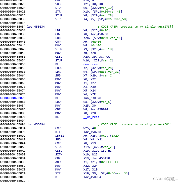The image size is (182, 183).
Task: Click operand X21, X0, X8 of SUB
Action: [x=93, y=4]
